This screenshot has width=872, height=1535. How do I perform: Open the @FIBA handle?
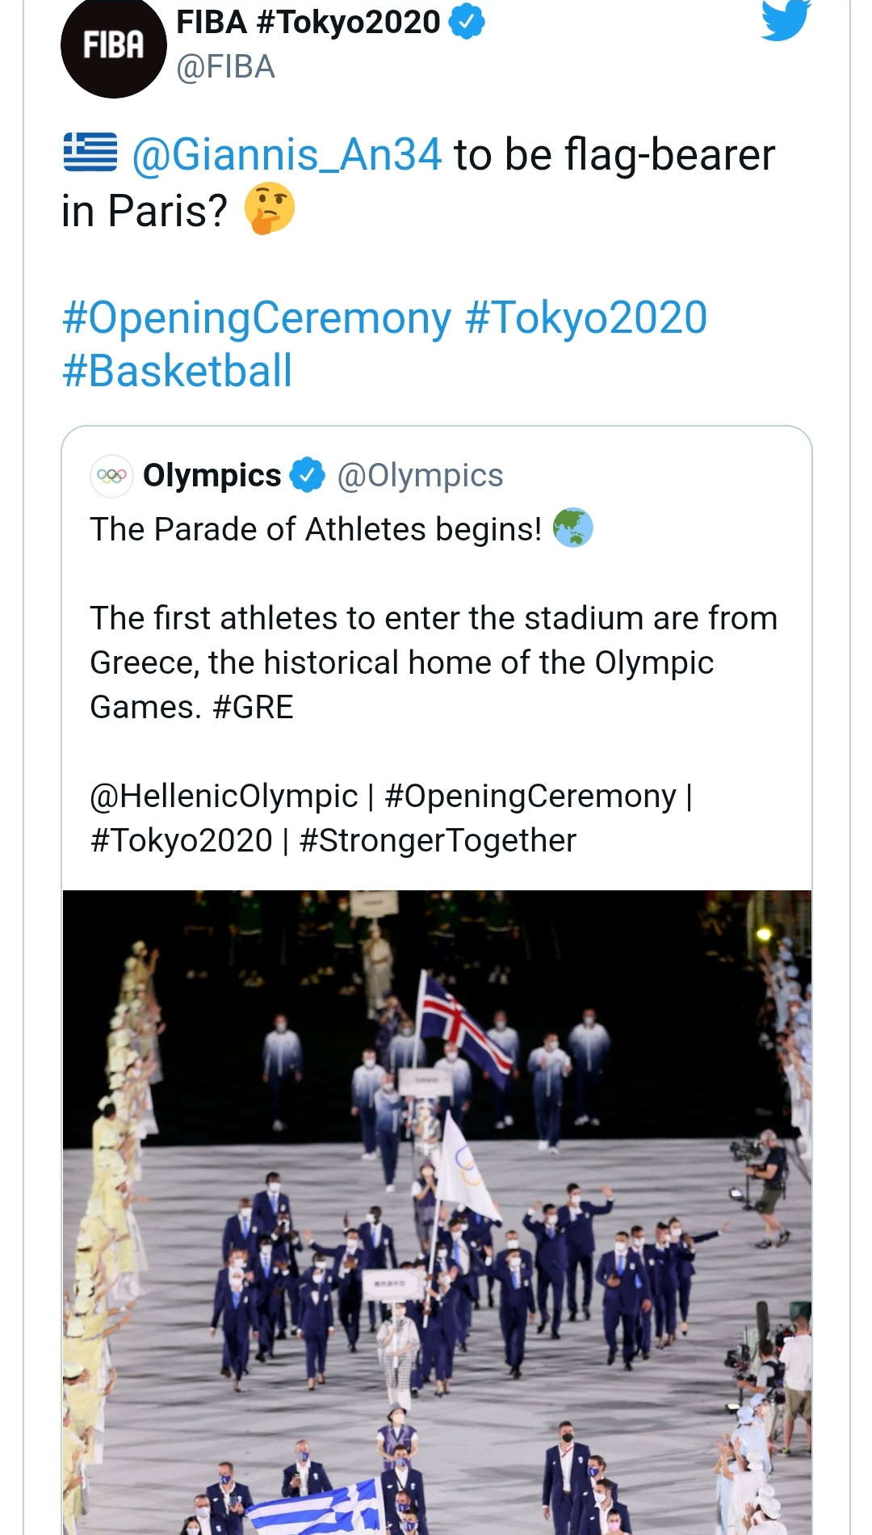226,67
